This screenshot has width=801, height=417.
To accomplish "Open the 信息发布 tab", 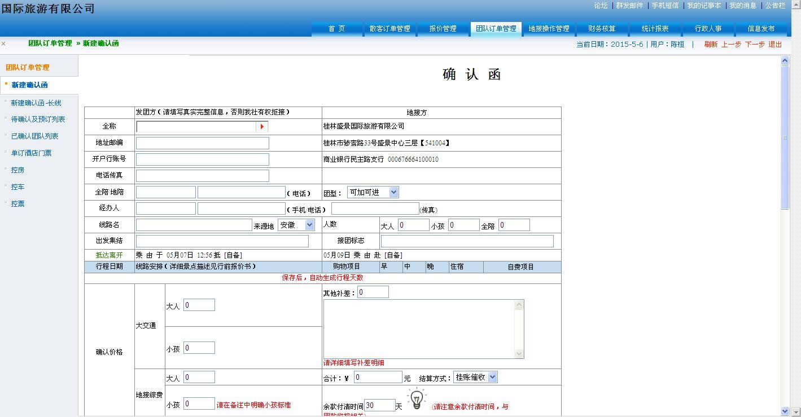I will [761, 29].
